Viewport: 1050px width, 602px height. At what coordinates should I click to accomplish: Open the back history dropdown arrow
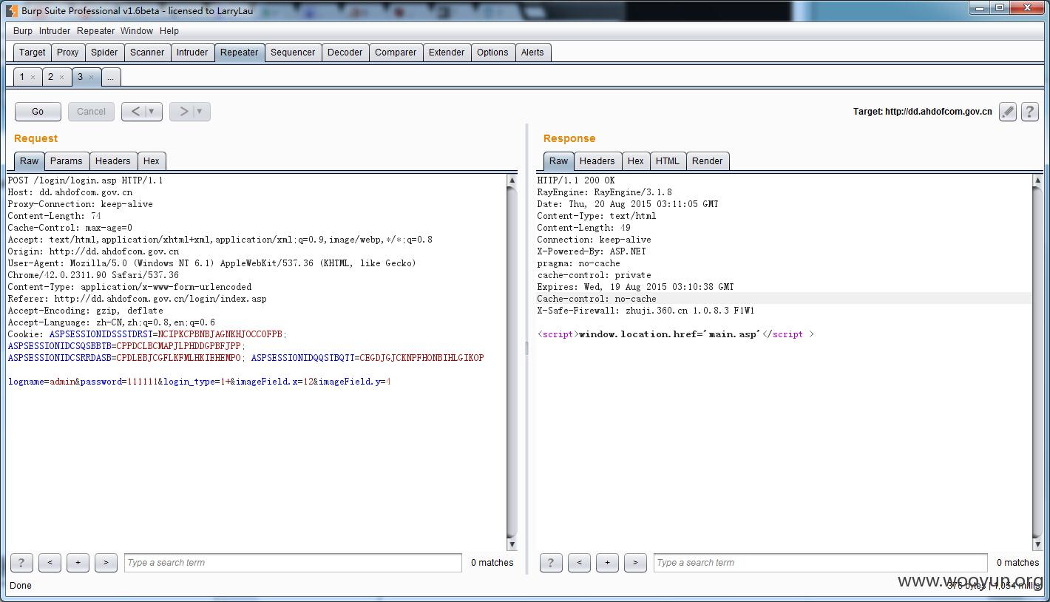152,112
